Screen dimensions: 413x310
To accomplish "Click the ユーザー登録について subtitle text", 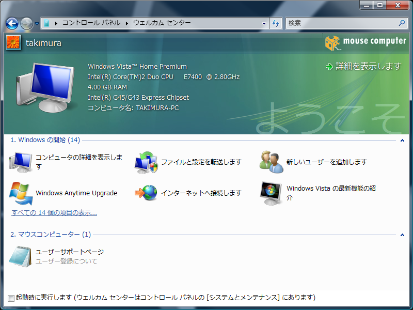I will coord(67,261).
